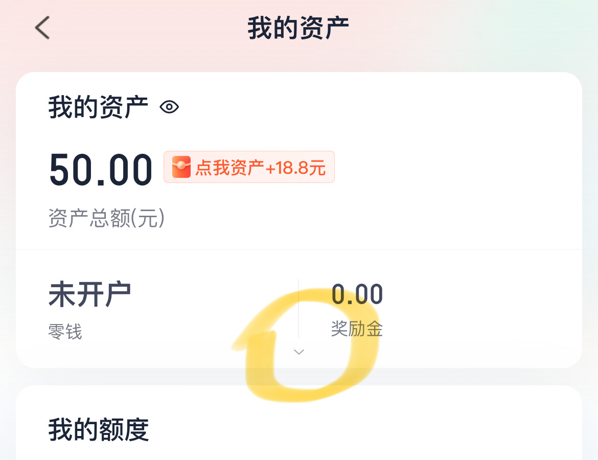Click the 50.00 total asset amount
598x460 pixels.
point(101,170)
